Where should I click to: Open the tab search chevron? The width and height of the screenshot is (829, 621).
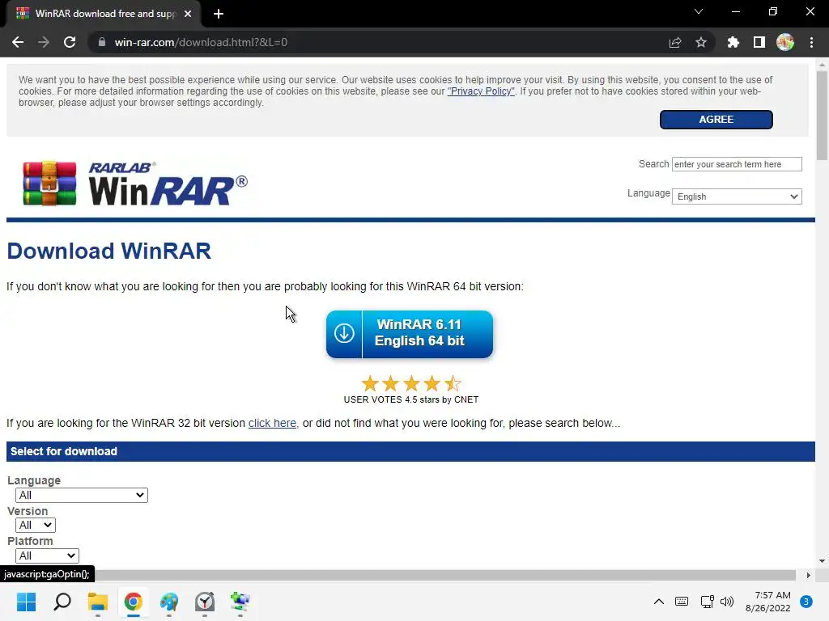tap(699, 11)
